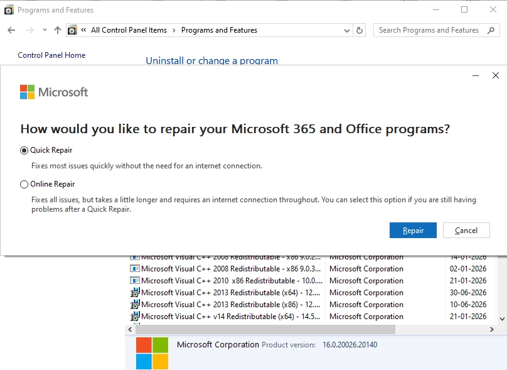
Task: Click icon of Visual C++ 2008 x86 9.0.3 entry
Action: point(134,269)
